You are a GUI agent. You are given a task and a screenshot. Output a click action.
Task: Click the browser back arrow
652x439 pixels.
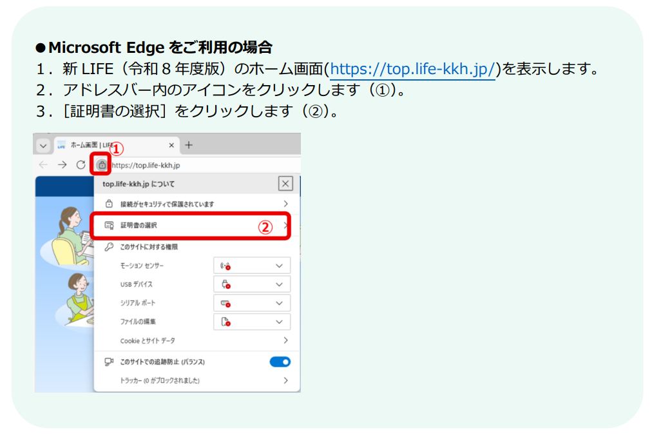(x=43, y=165)
